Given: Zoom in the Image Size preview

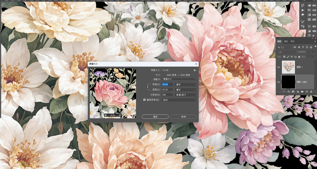Looking at the screenshot, I should (x=120, y=115).
